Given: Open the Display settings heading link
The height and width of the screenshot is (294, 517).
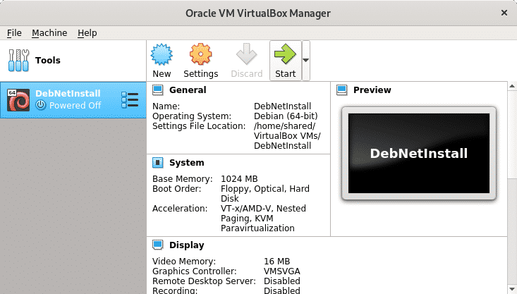Looking at the screenshot, I should coord(187,245).
